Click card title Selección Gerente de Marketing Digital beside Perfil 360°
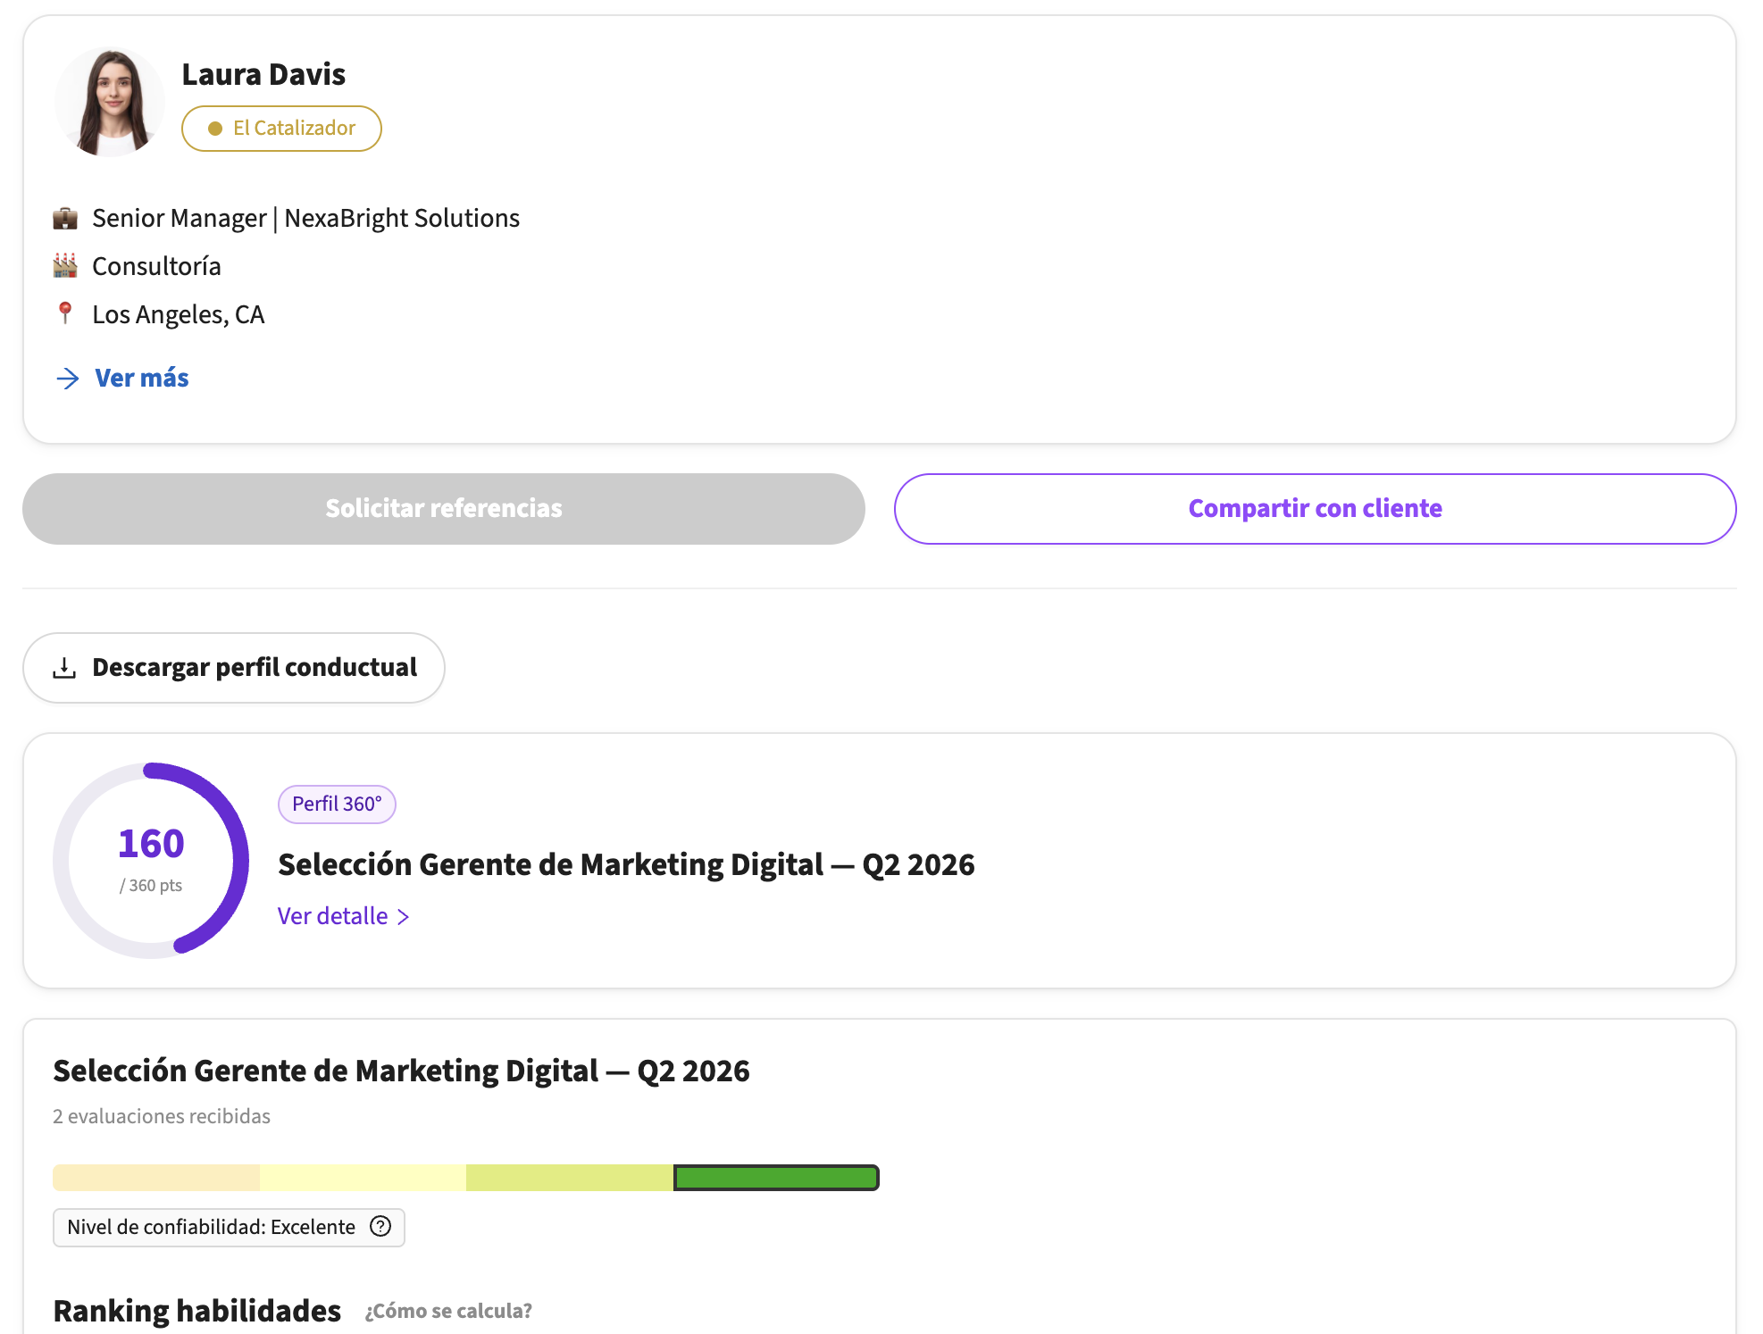 click(x=626, y=864)
